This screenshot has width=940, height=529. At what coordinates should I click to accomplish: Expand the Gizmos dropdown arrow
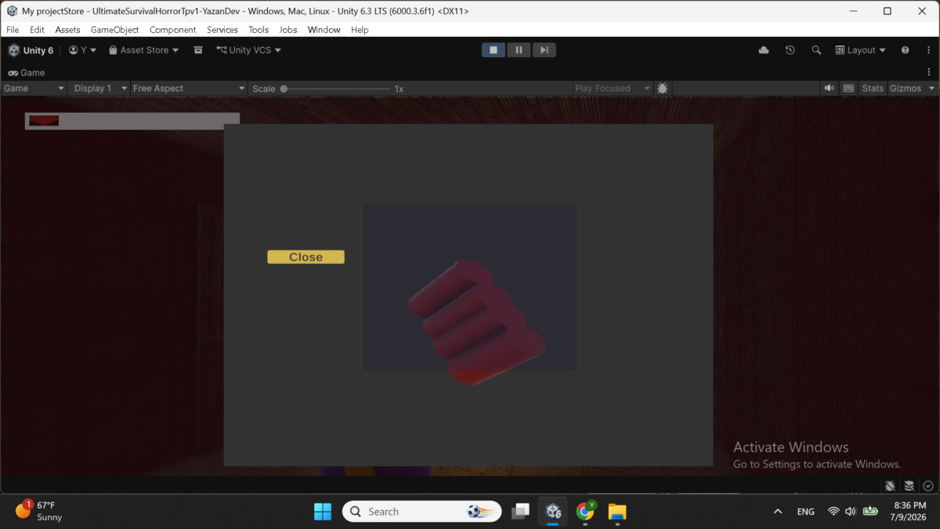point(931,89)
